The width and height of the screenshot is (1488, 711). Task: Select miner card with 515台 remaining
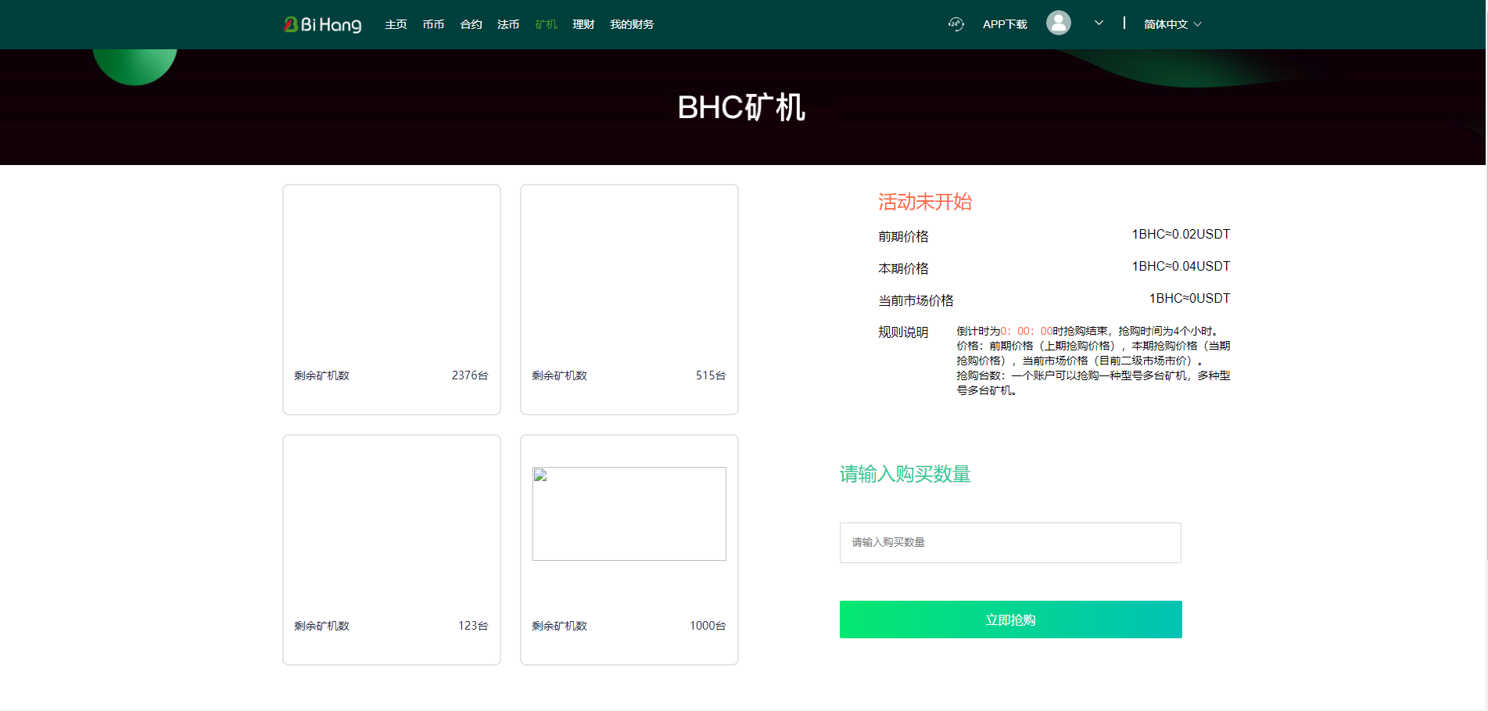(x=629, y=299)
